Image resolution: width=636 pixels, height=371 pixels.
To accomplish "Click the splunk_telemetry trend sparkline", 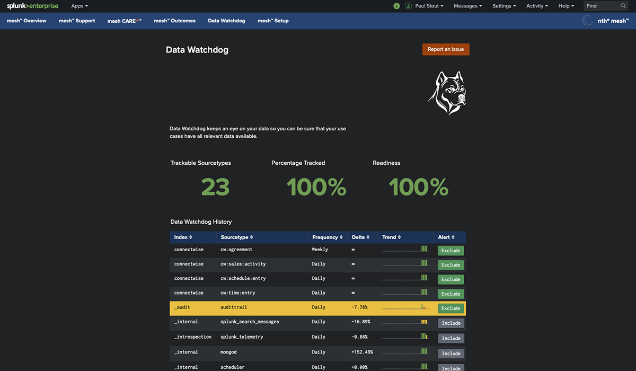I will [x=405, y=335].
